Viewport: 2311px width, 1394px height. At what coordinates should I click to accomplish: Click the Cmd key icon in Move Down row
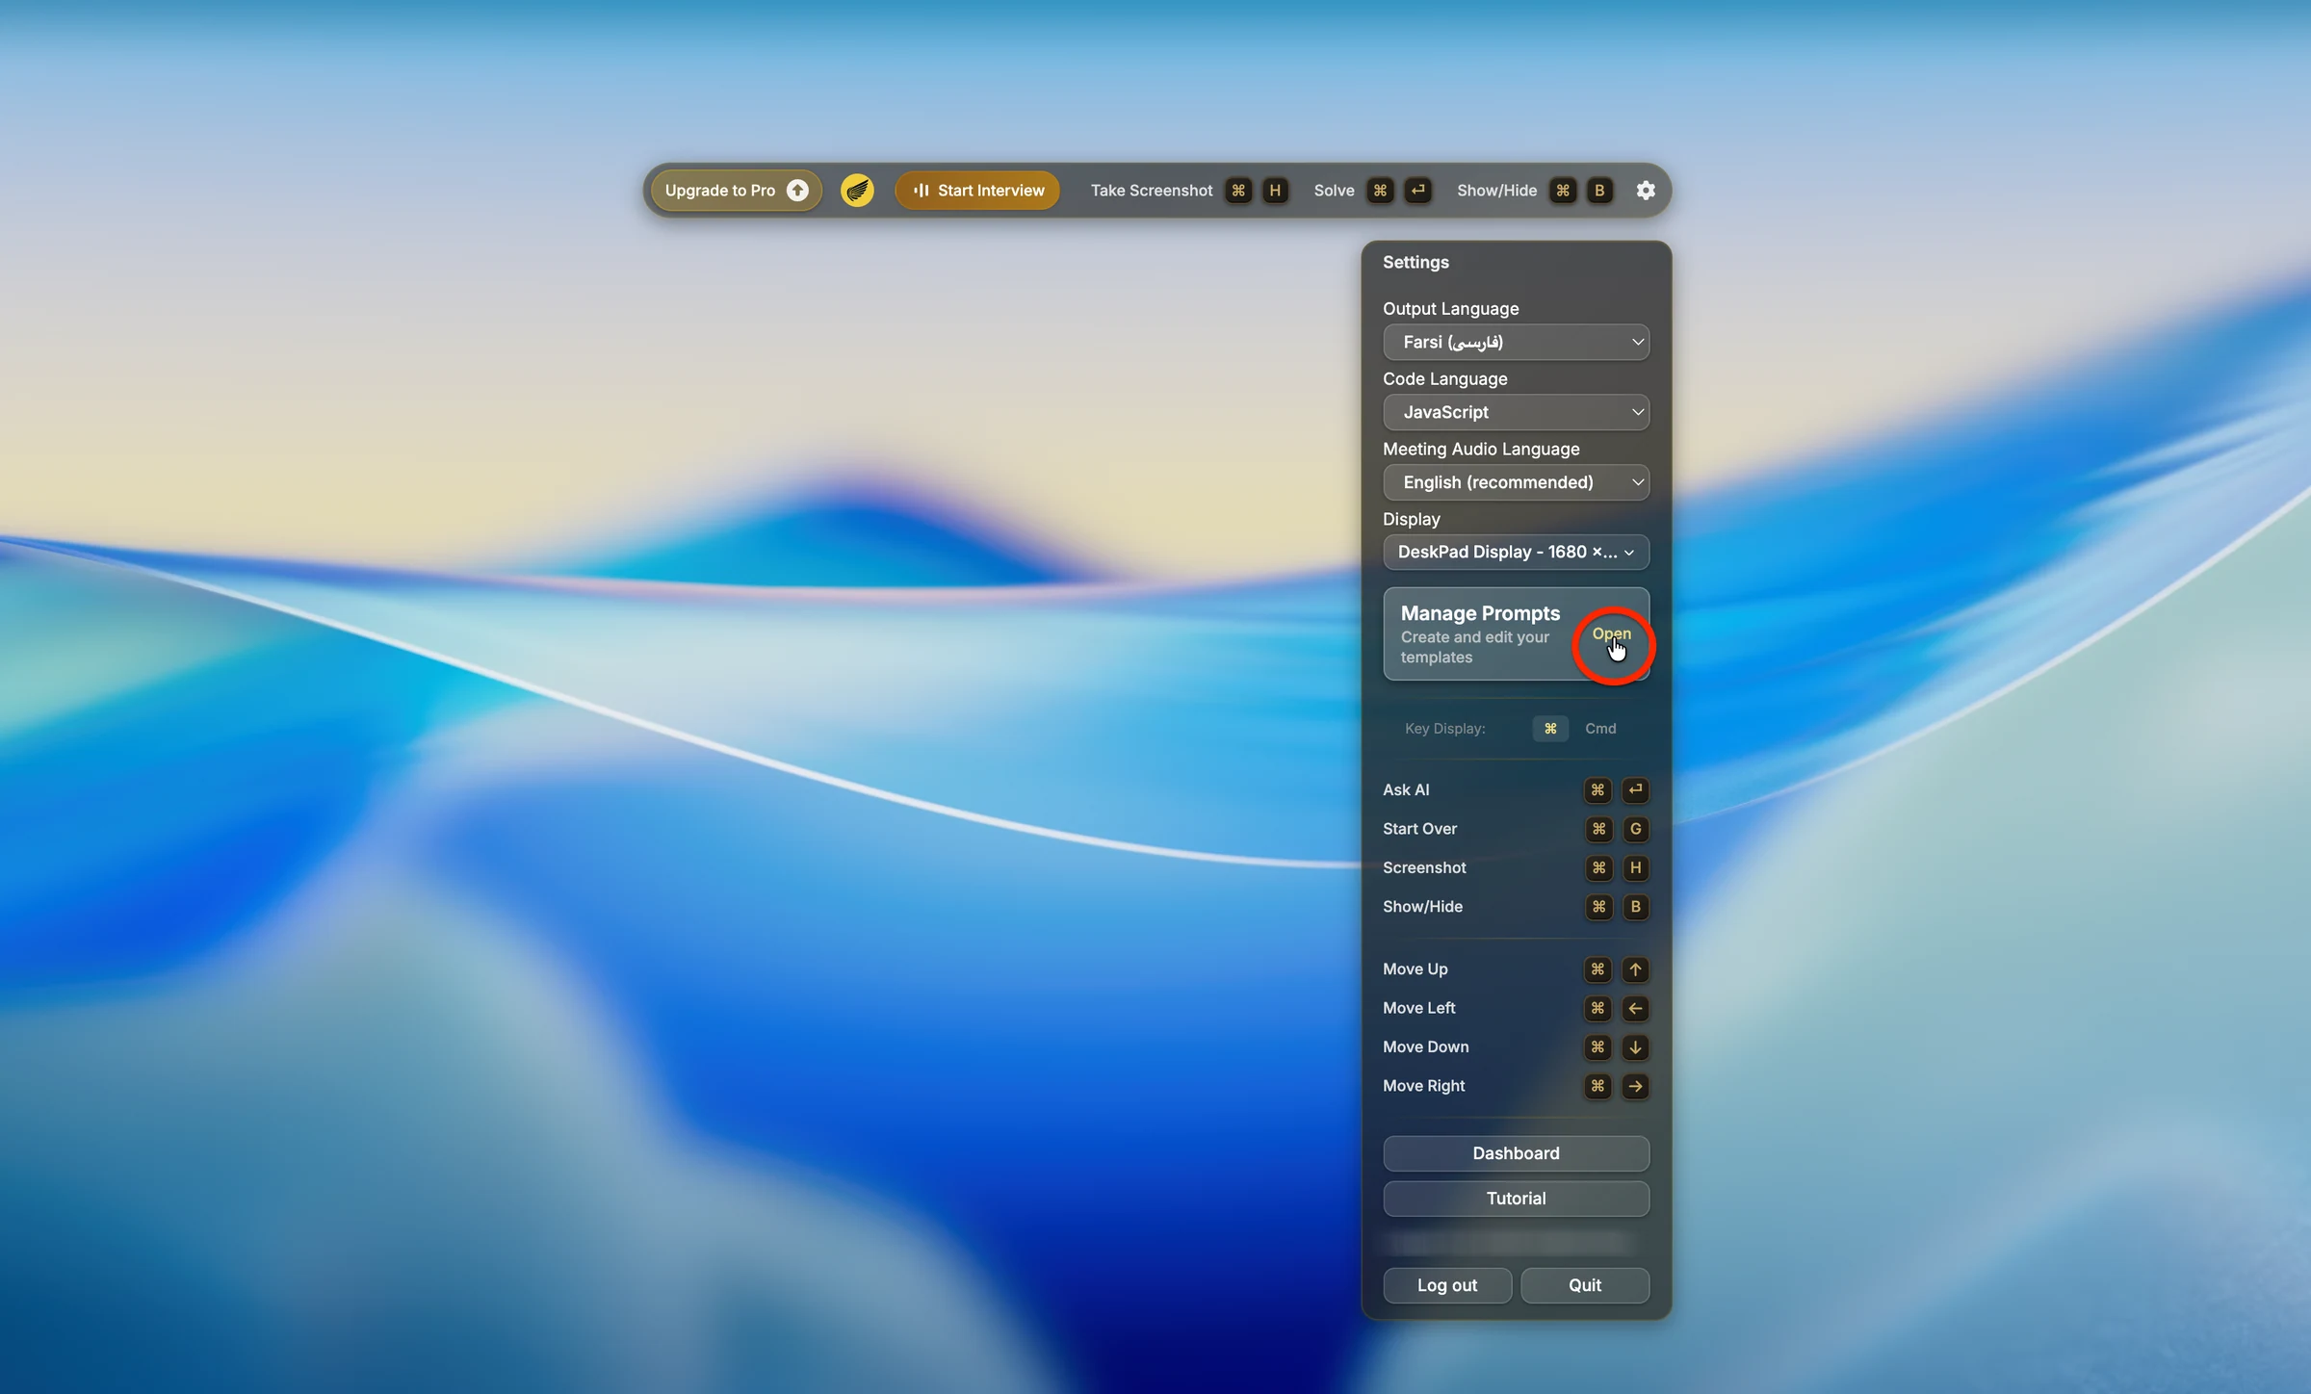(1598, 1047)
